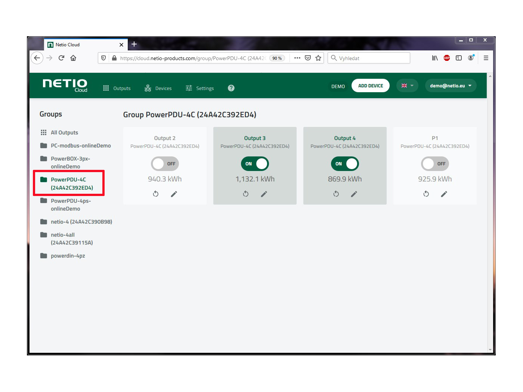The height and width of the screenshot is (392, 523).
Task: Open PC-modbus-onlineDemo group
Action: (75, 146)
